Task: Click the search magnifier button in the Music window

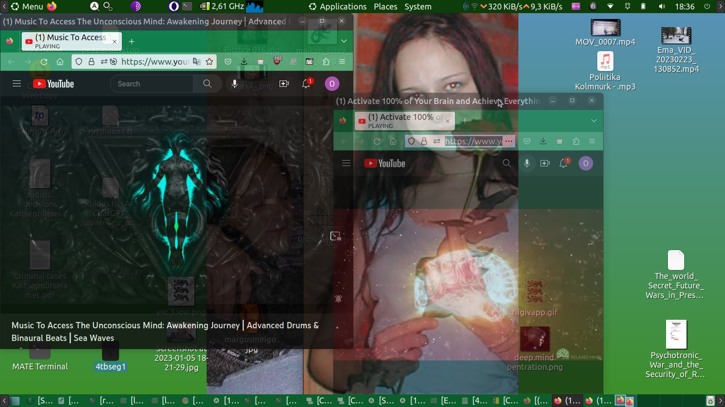Action: click(x=208, y=84)
